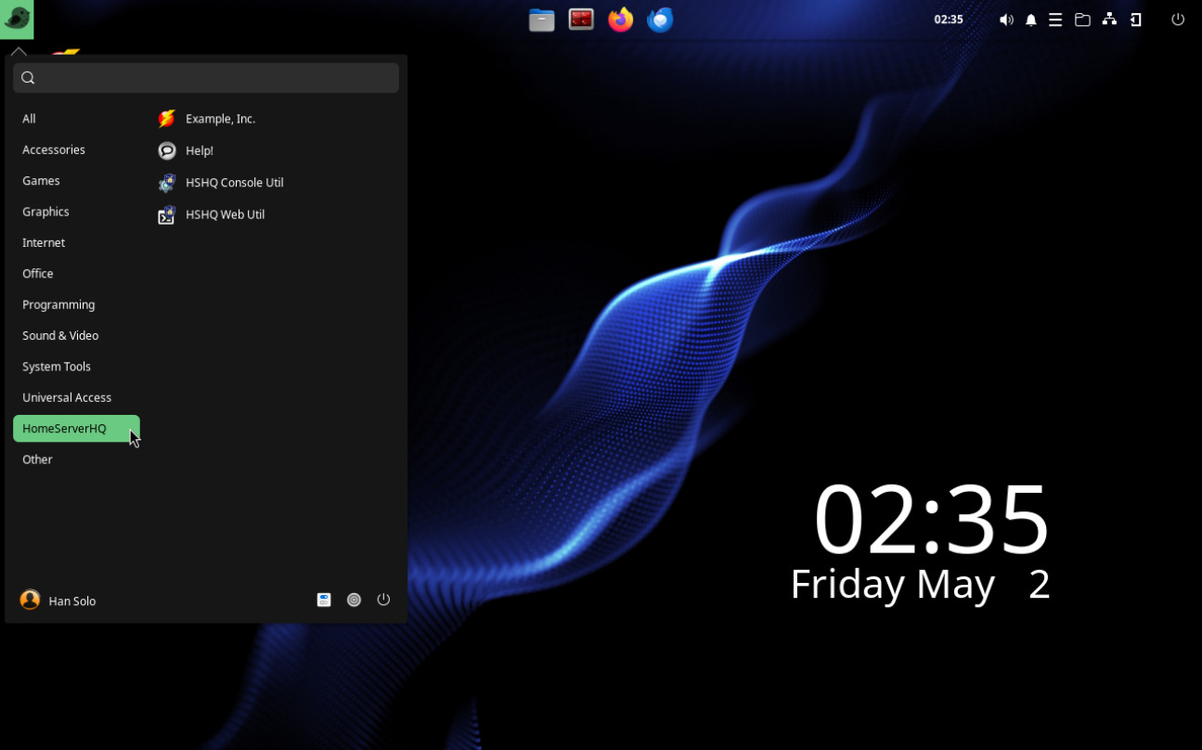Open the Firefox browser from the top panel
Viewport: 1202px width, 750px height.
tap(620, 19)
